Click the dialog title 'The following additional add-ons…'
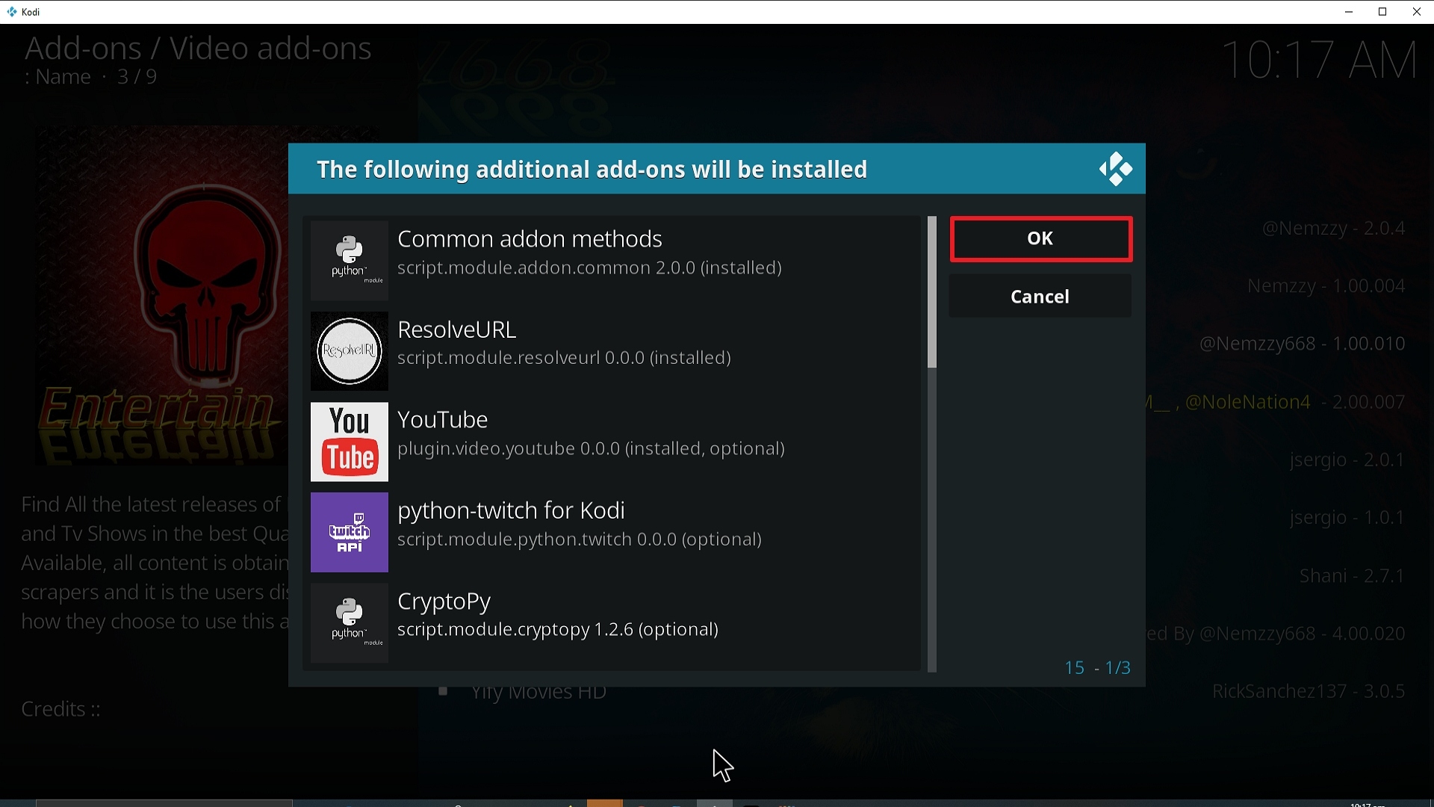The height and width of the screenshot is (807, 1434). point(592,170)
